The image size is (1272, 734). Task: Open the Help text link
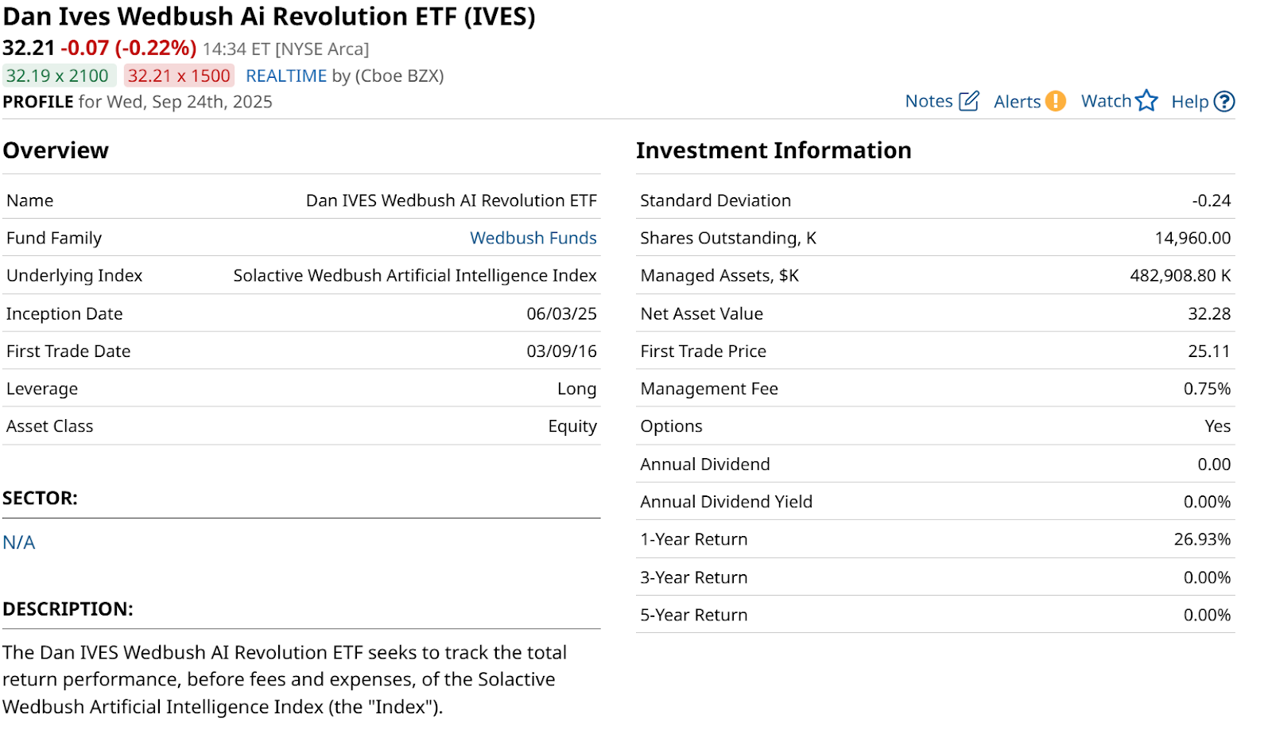1189,102
